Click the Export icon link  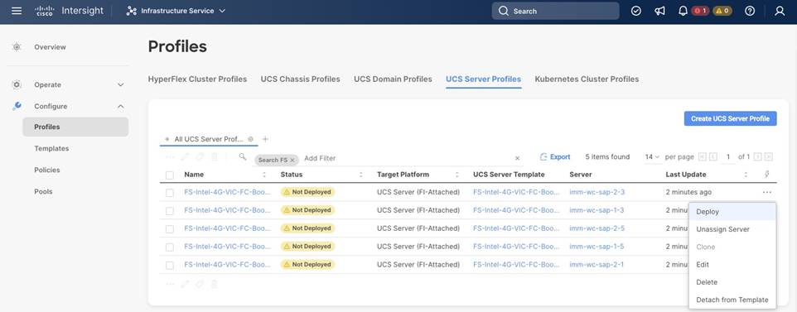pyautogui.click(x=555, y=157)
